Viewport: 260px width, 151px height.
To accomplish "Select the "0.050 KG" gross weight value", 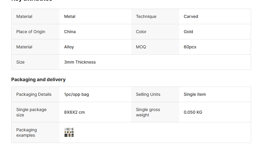I will [193, 112].
